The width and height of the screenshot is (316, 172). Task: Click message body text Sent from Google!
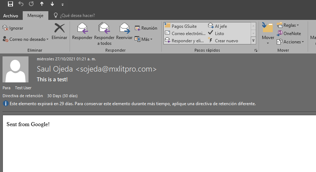pyautogui.click(x=28, y=124)
